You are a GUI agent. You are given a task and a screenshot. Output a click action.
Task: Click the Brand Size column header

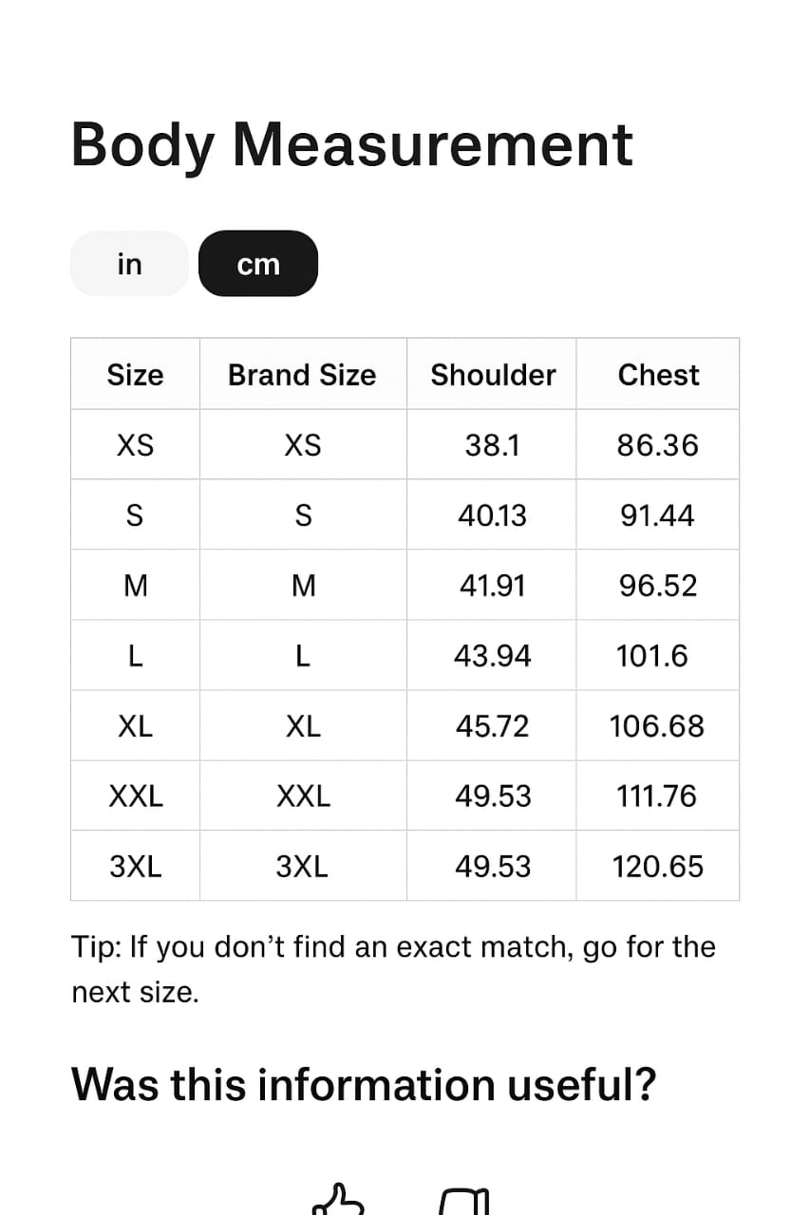click(x=302, y=374)
